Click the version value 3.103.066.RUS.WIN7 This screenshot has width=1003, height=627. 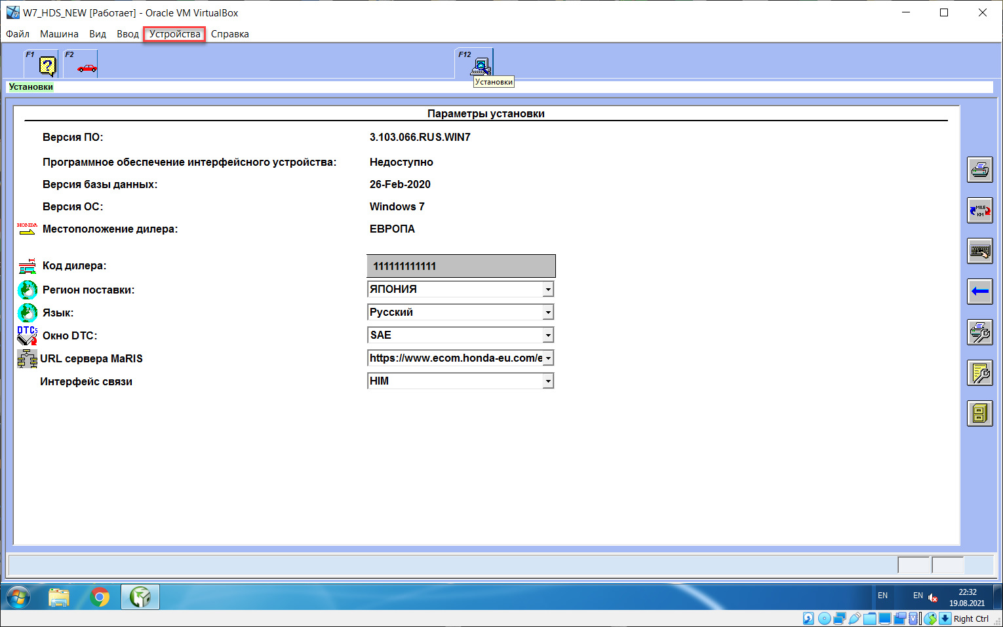click(x=420, y=137)
